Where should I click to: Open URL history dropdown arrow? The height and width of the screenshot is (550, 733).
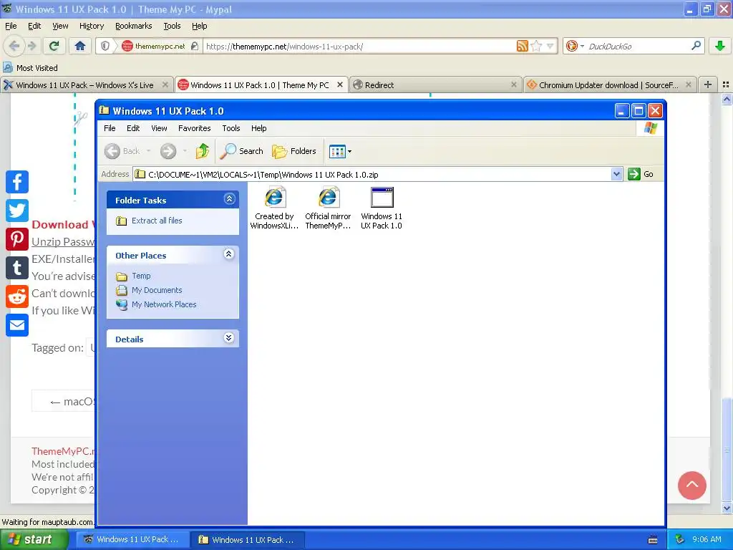click(550, 46)
